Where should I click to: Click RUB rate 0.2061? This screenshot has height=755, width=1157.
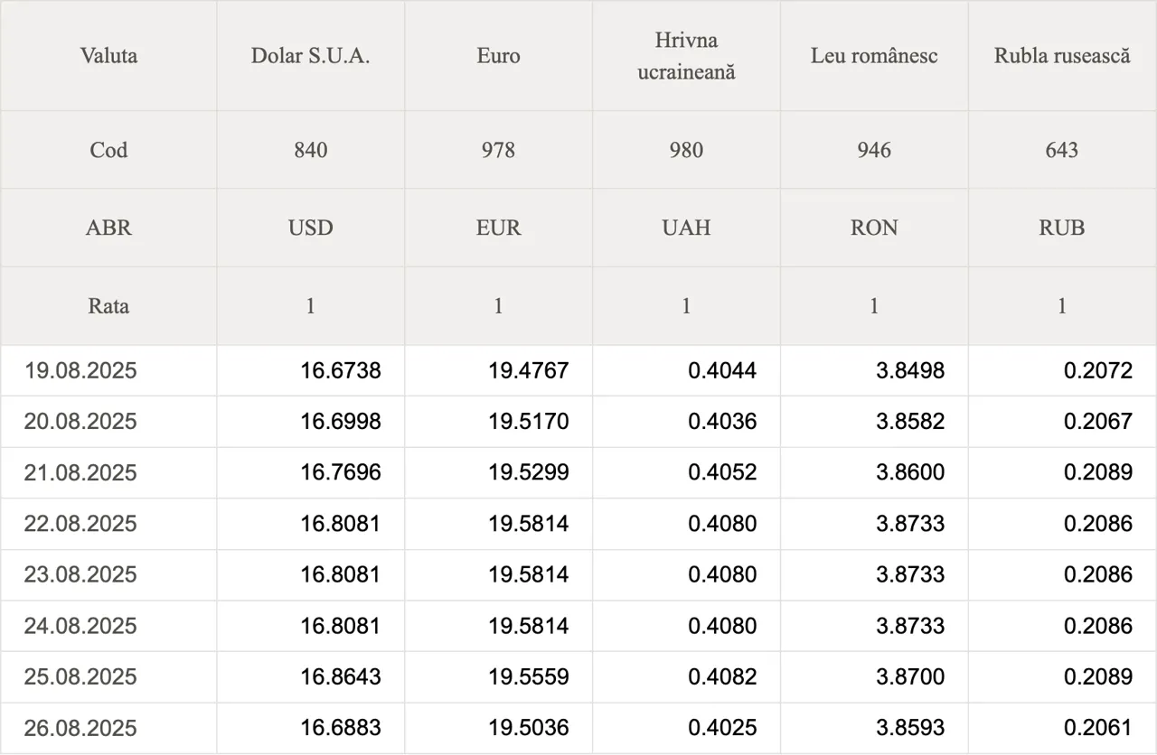tap(1062, 728)
